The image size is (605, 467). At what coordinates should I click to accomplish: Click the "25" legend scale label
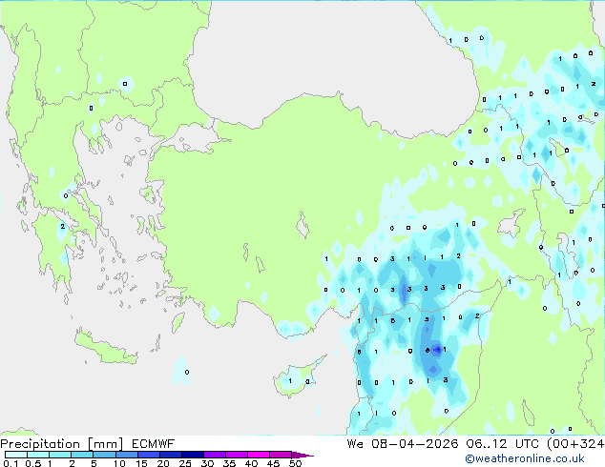(x=185, y=463)
